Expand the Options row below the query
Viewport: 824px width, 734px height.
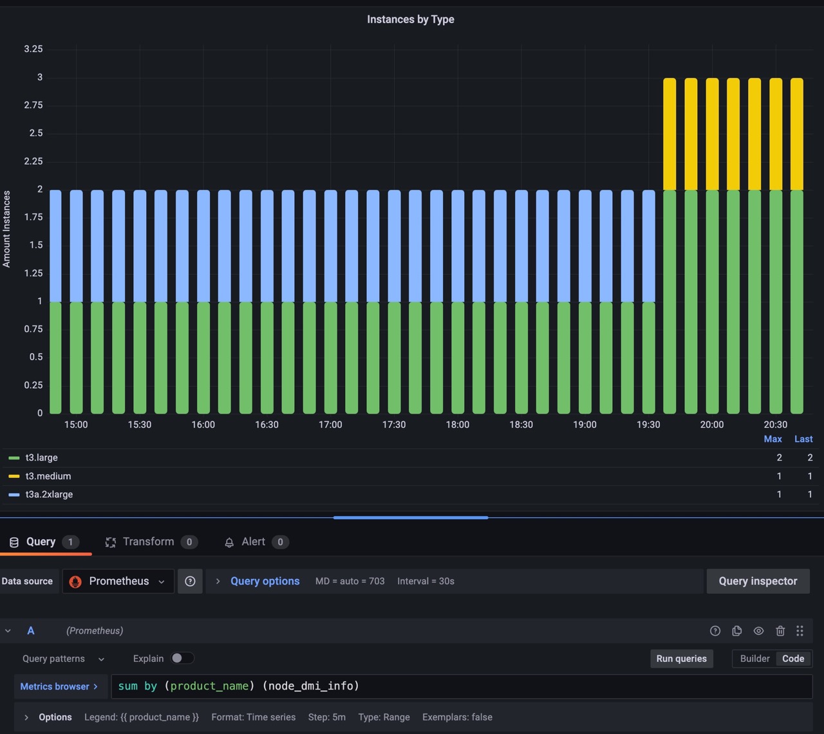coord(48,717)
